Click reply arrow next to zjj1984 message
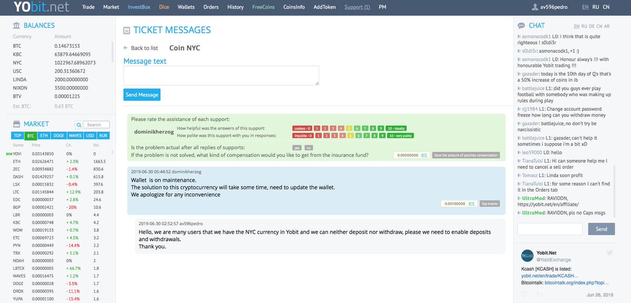 (518, 109)
